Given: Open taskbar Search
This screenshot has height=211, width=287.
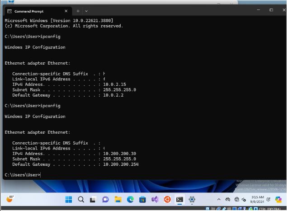Looking at the screenshot, I should [x=81, y=199].
